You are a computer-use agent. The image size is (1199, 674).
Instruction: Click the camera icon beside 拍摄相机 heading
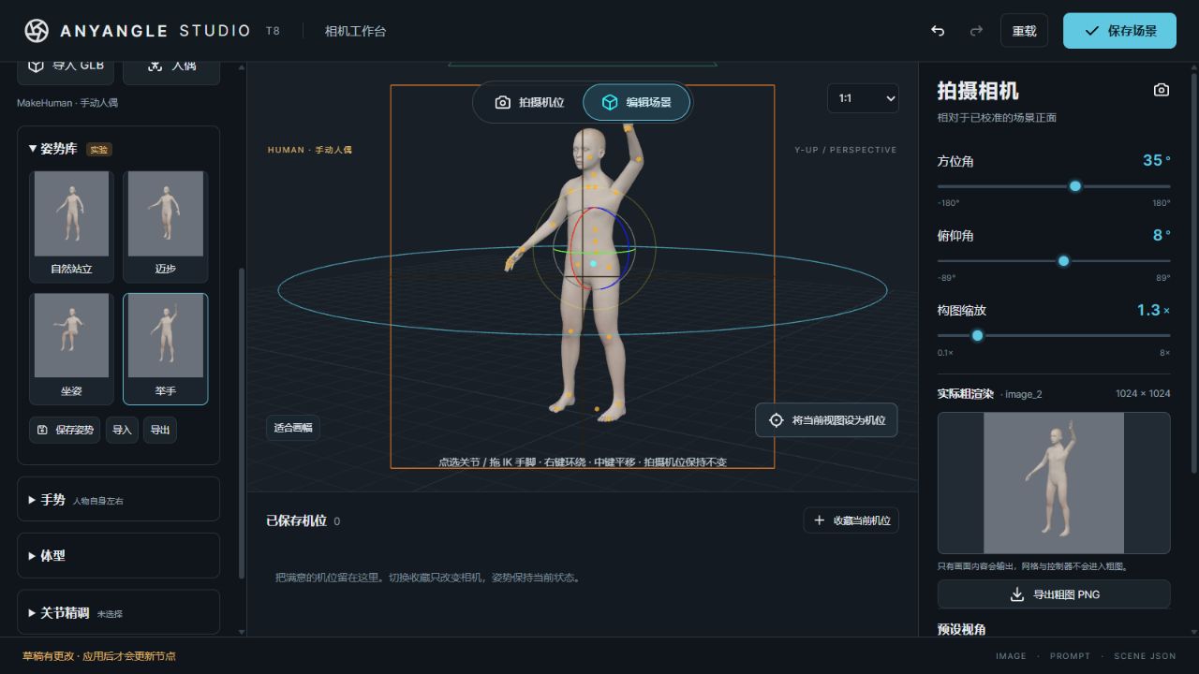(1162, 90)
